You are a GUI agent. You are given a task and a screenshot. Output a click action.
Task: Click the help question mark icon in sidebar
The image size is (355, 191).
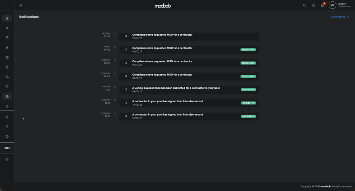[x=7, y=137]
